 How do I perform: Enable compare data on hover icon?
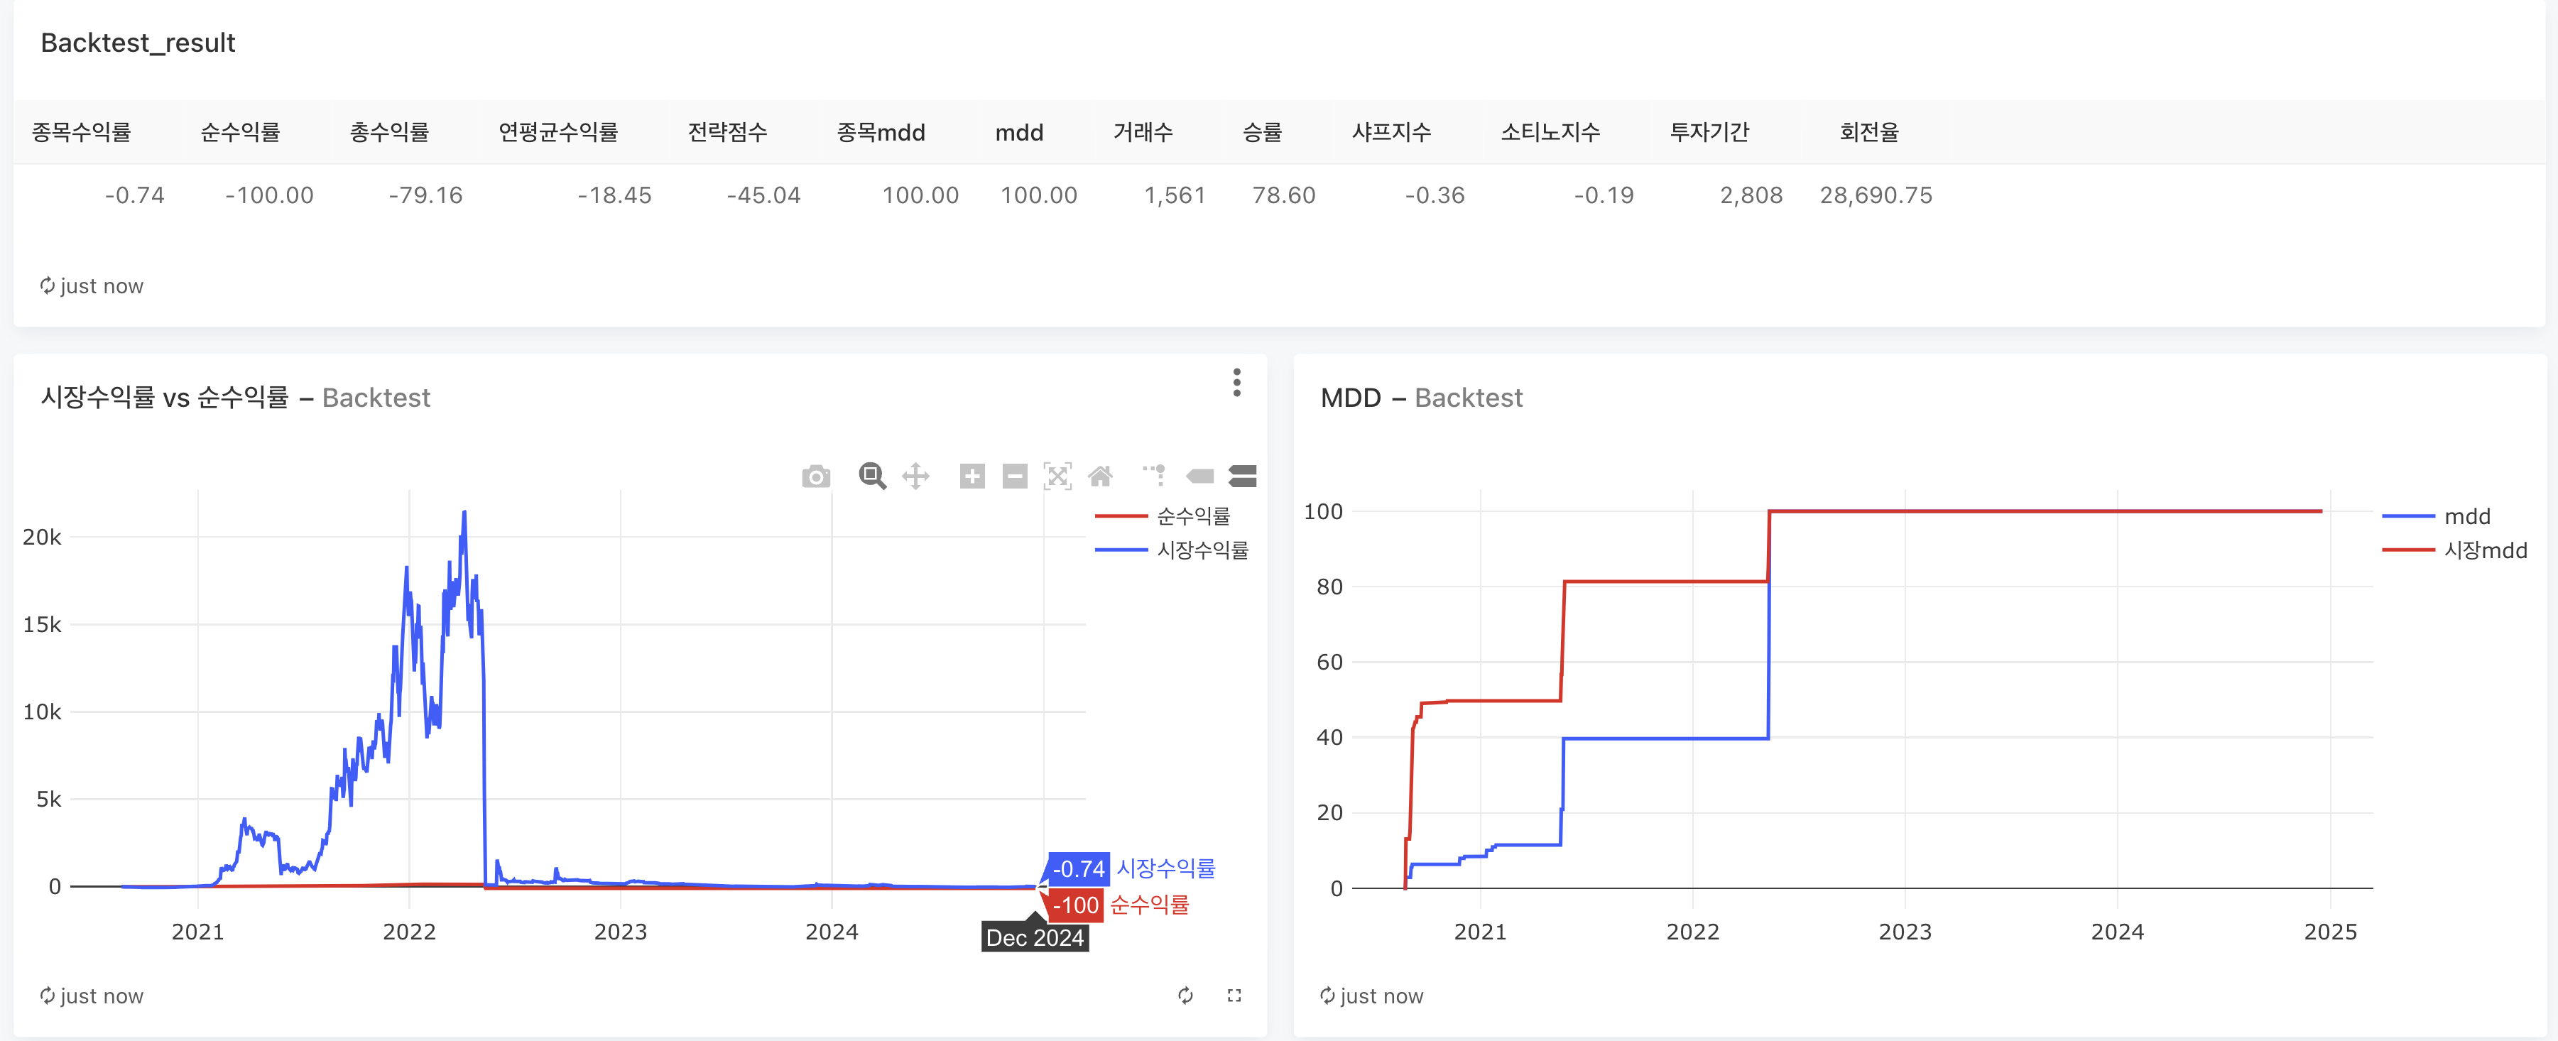[1242, 476]
